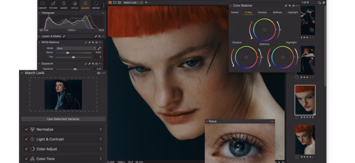Expand Normalize settings chevron

tap(100, 129)
